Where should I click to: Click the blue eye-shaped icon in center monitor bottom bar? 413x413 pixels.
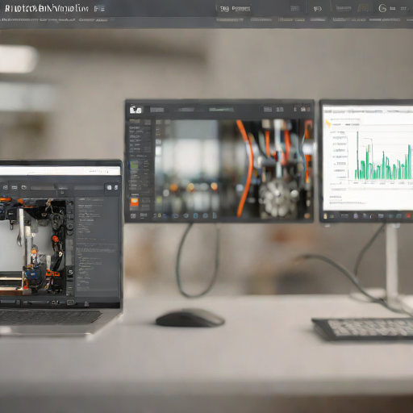[x=186, y=215]
